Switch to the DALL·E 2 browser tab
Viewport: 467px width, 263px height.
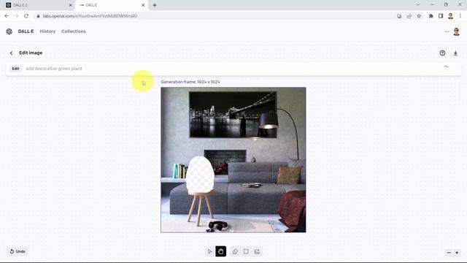pos(37,5)
